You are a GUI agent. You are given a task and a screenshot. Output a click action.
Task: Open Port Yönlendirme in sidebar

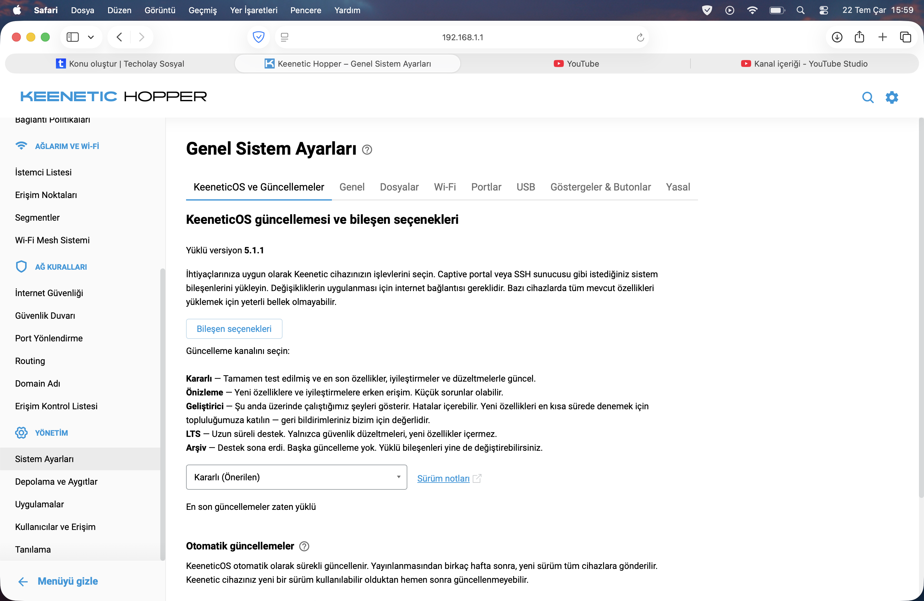(x=49, y=338)
